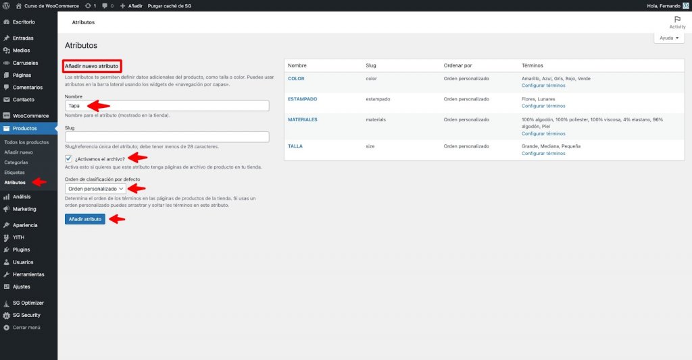Click the Nombre input field containing Tapa
692x360 pixels.
click(x=167, y=106)
